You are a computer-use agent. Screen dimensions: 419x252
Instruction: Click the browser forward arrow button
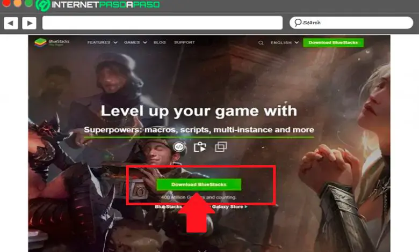pos(30,23)
